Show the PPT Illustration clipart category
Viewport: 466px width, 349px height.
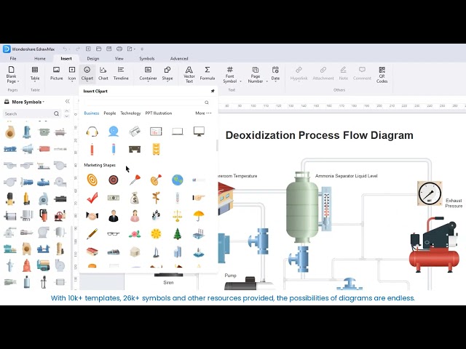pos(159,113)
